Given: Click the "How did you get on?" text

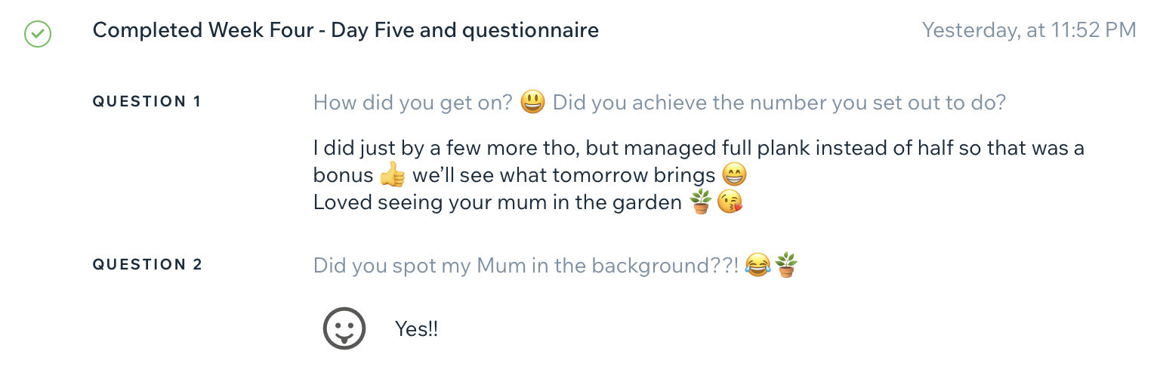Looking at the screenshot, I should pos(413,103).
